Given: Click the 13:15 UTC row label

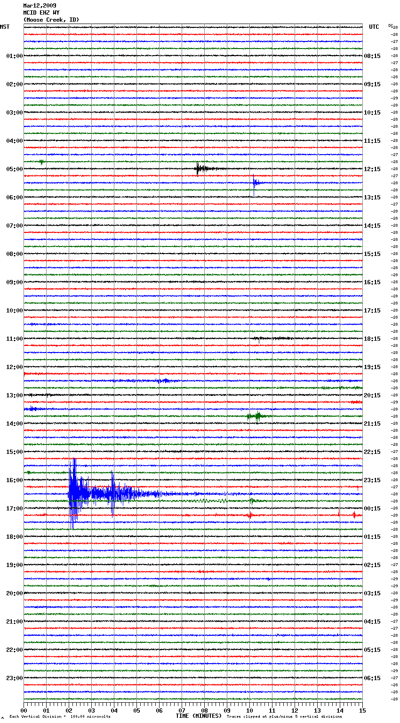Looking at the screenshot, I should coord(372,197).
